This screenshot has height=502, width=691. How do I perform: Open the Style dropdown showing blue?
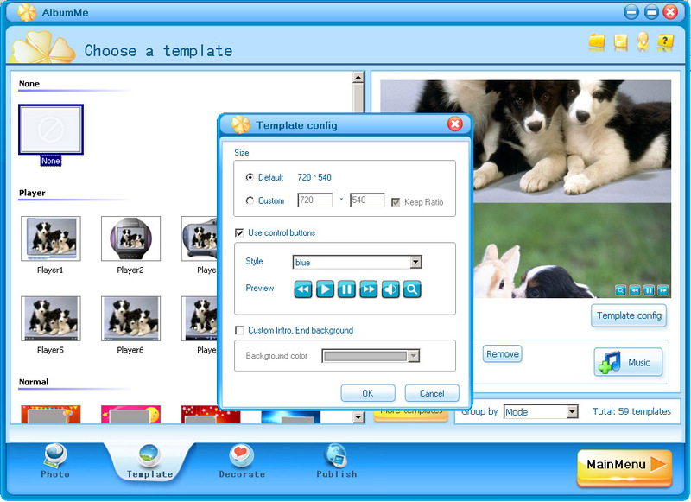click(357, 263)
